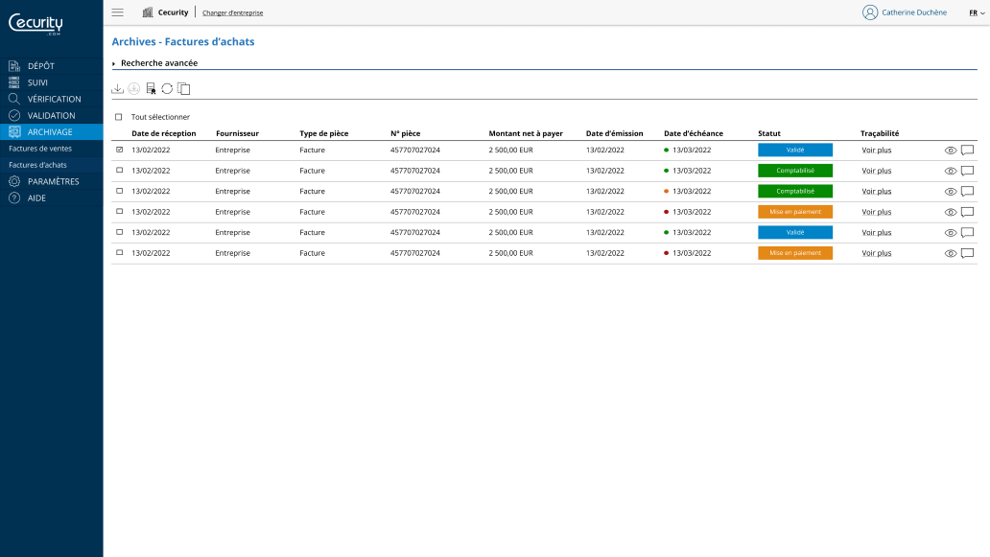Click the Traçabilité column header
This screenshot has height=557, width=990.
pos(880,133)
